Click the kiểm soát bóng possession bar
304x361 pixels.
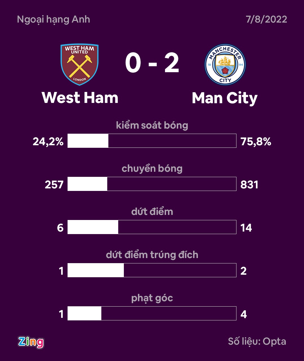tap(152, 141)
